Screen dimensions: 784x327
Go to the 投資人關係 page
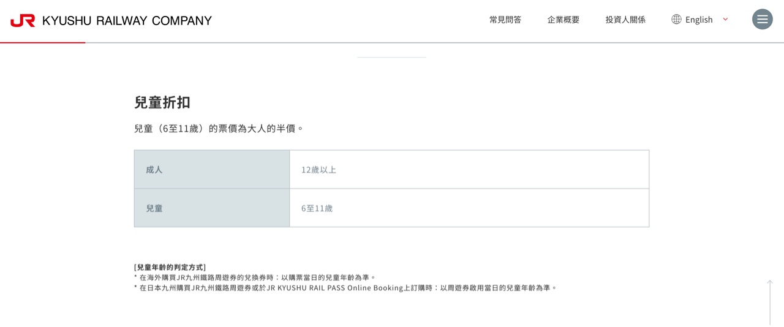point(625,20)
